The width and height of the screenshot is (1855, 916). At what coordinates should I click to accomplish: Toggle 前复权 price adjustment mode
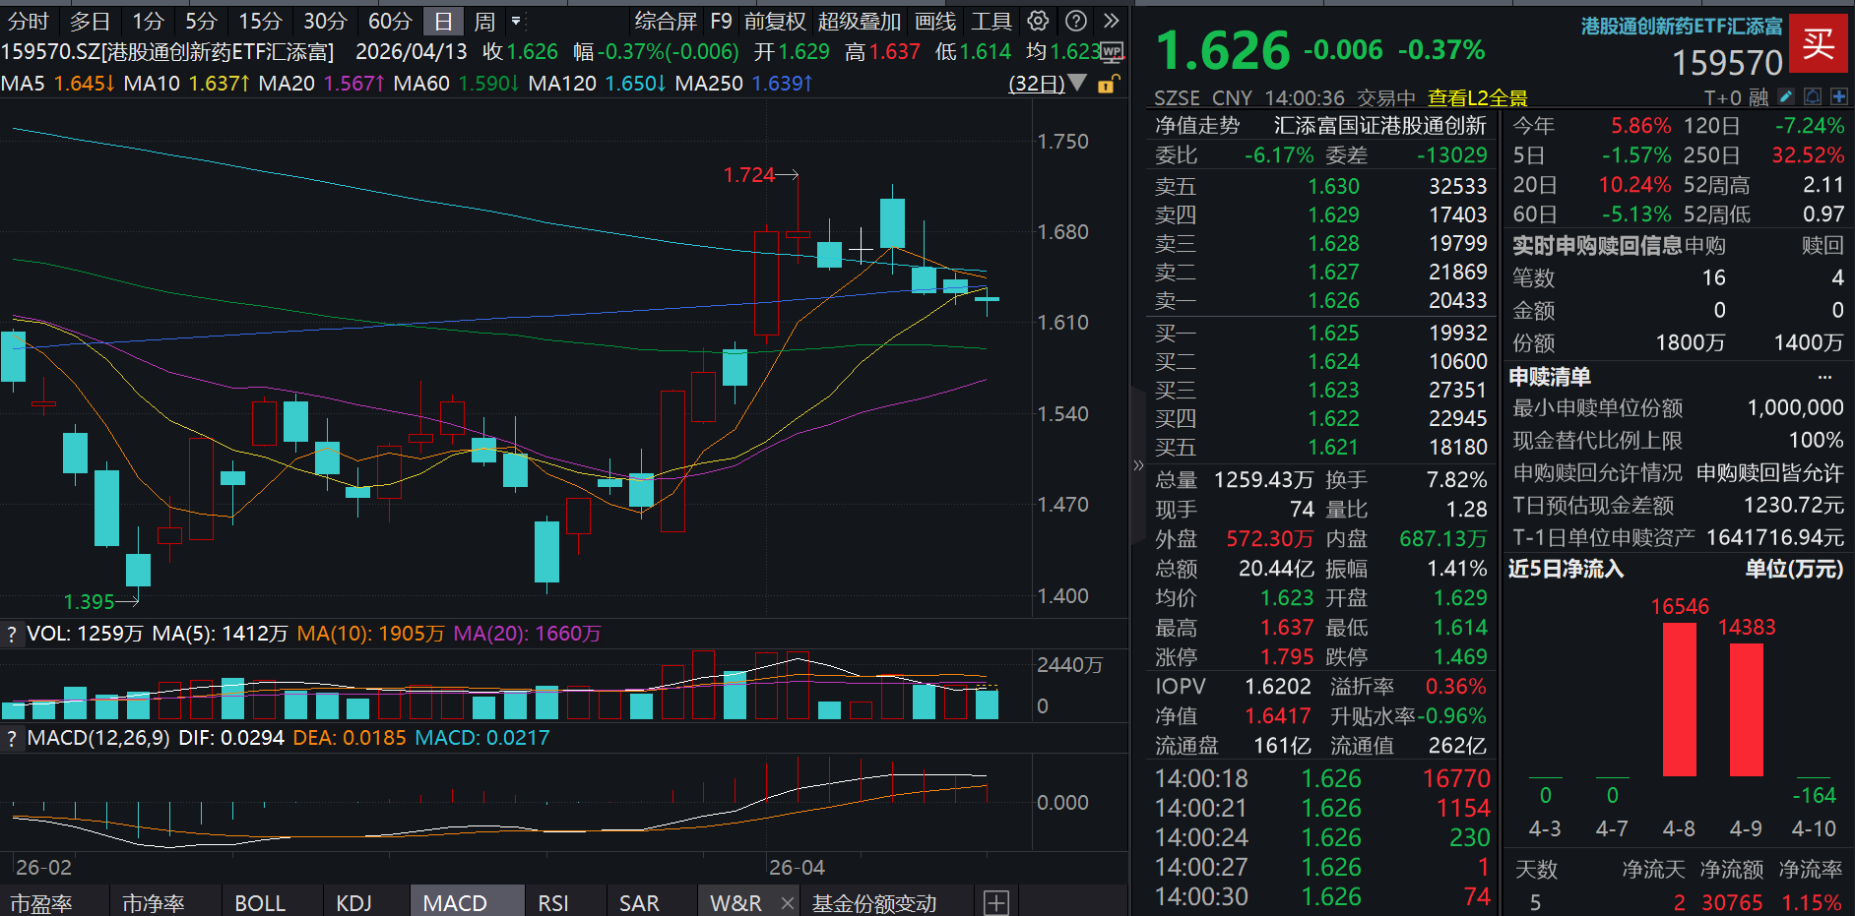(775, 21)
